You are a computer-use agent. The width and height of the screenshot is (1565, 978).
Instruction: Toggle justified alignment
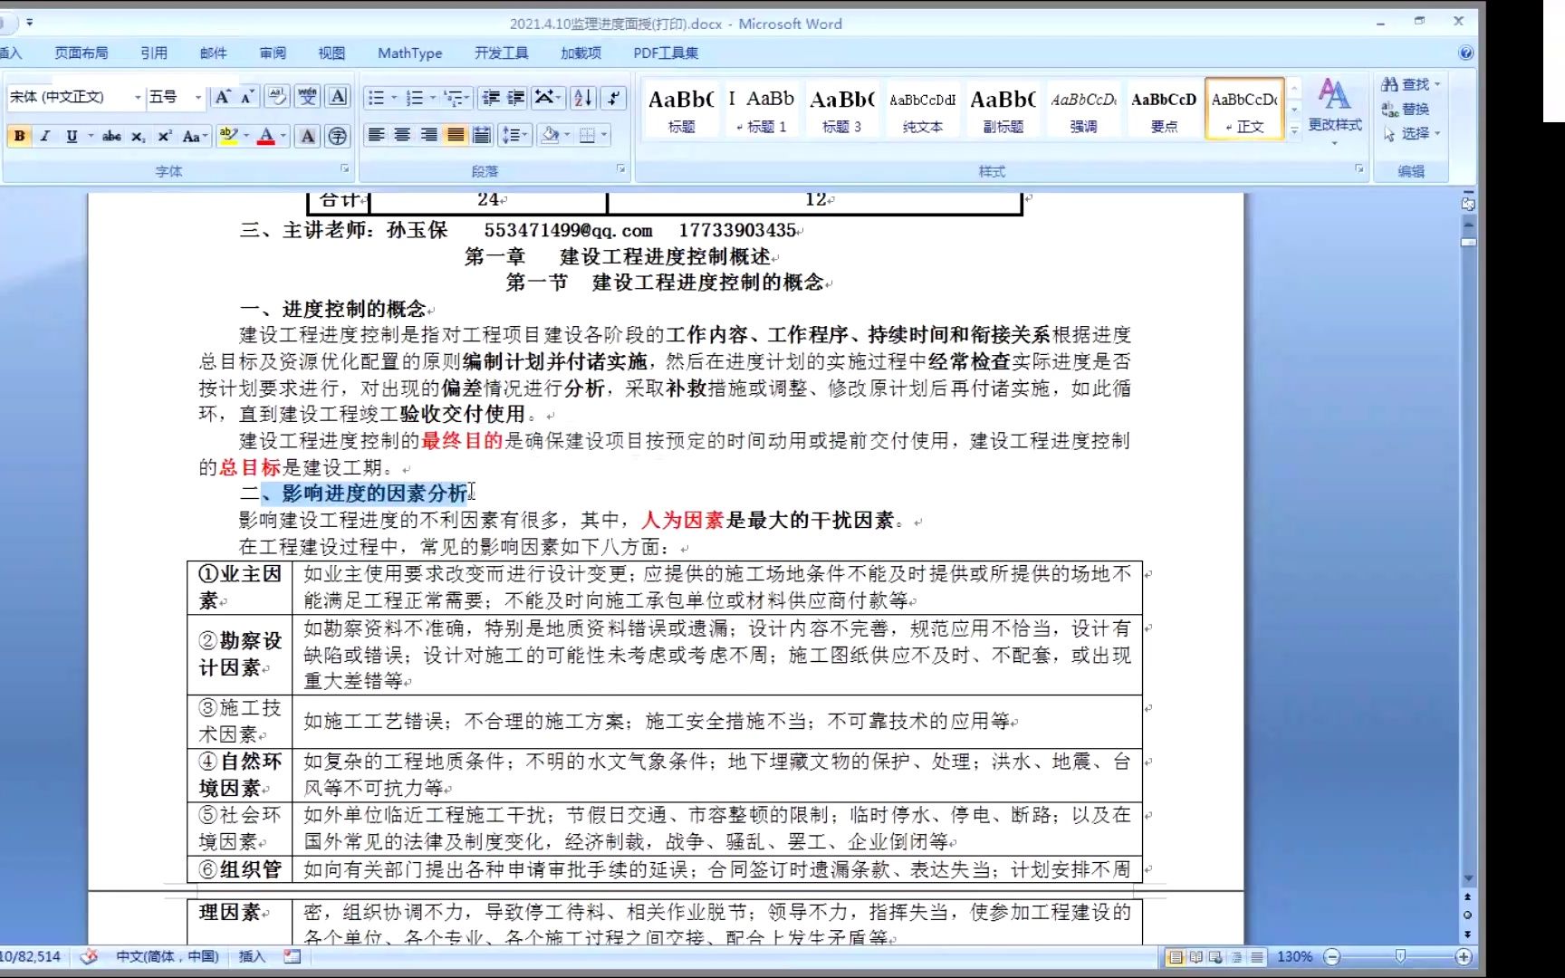pyautogui.click(x=456, y=135)
